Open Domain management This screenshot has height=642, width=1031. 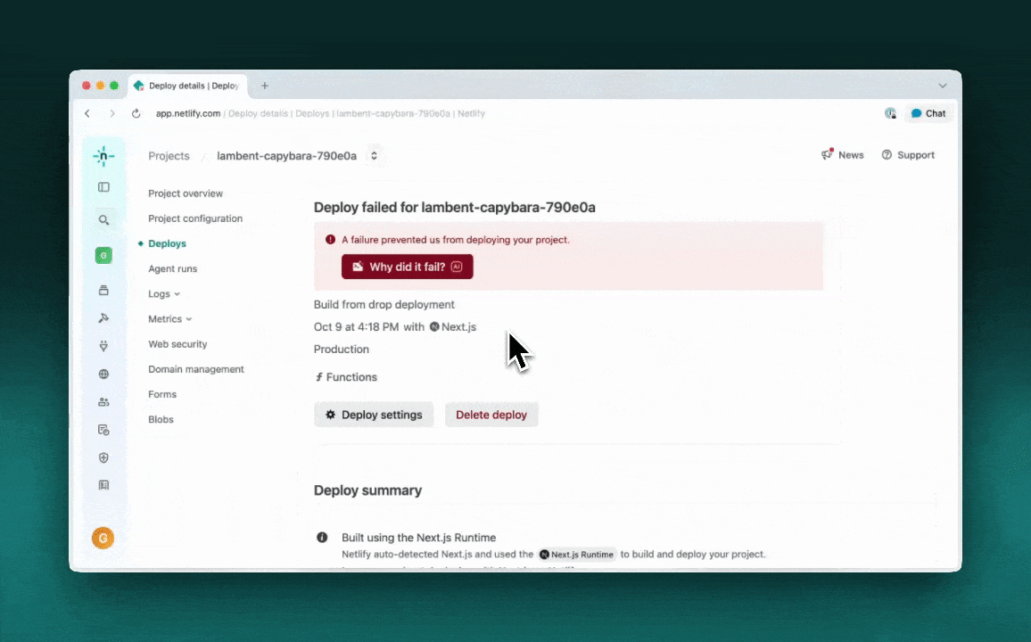click(x=196, y=369)
